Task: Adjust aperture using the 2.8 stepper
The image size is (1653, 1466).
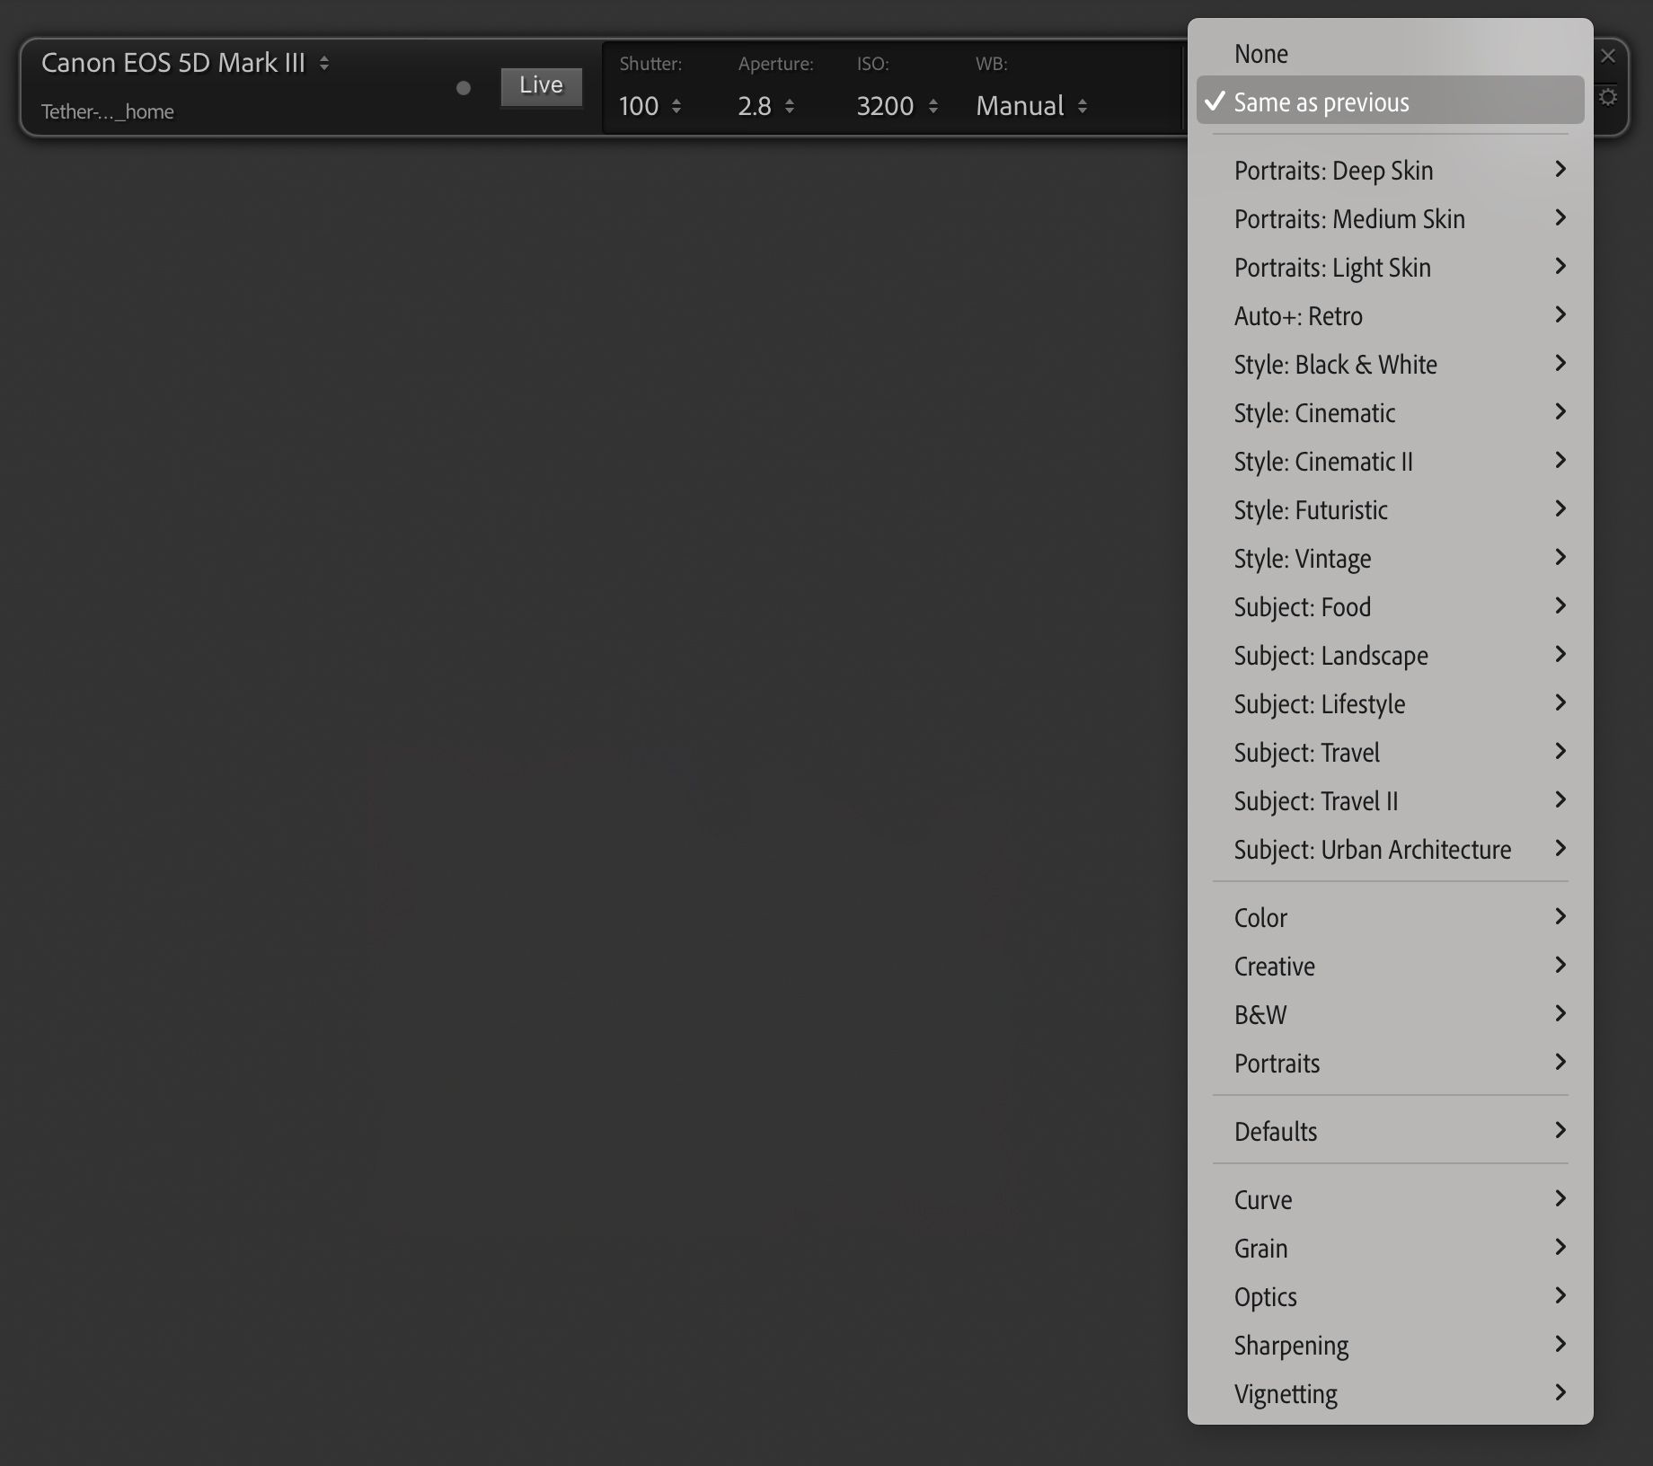Action: 790,106
